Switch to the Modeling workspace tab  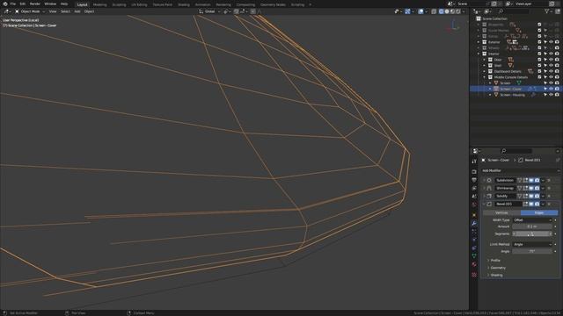click(99, 4)
